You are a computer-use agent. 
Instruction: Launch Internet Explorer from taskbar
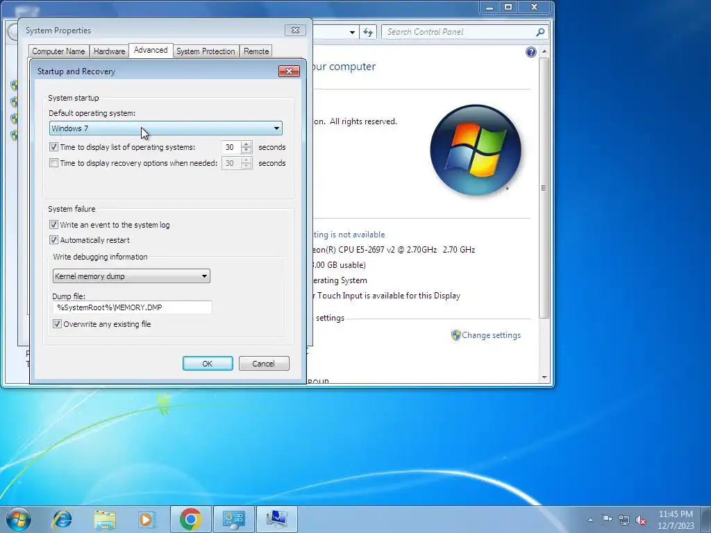[x=62, y=519]
